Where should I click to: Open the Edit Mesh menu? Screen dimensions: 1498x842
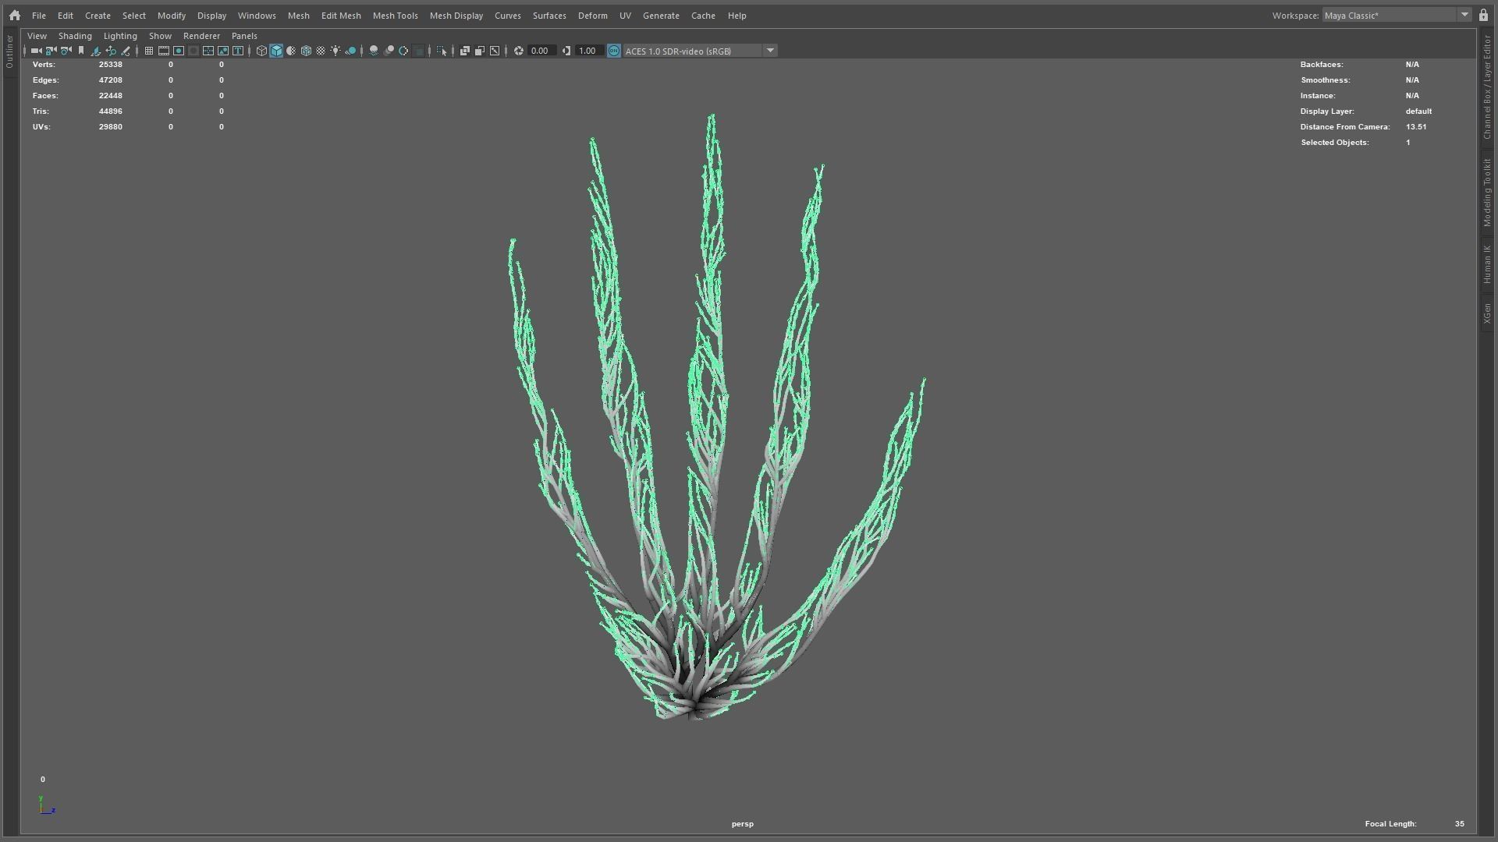[341, 16]
